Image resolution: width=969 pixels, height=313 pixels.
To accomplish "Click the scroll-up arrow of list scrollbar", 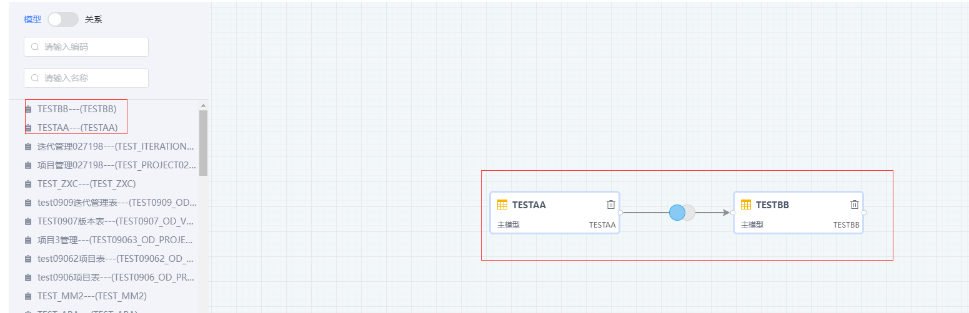I will tap(203, 105).
